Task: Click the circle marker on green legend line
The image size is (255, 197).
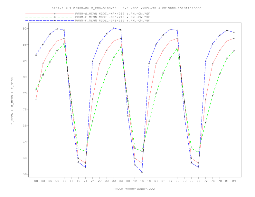Action: click(55, 17)
